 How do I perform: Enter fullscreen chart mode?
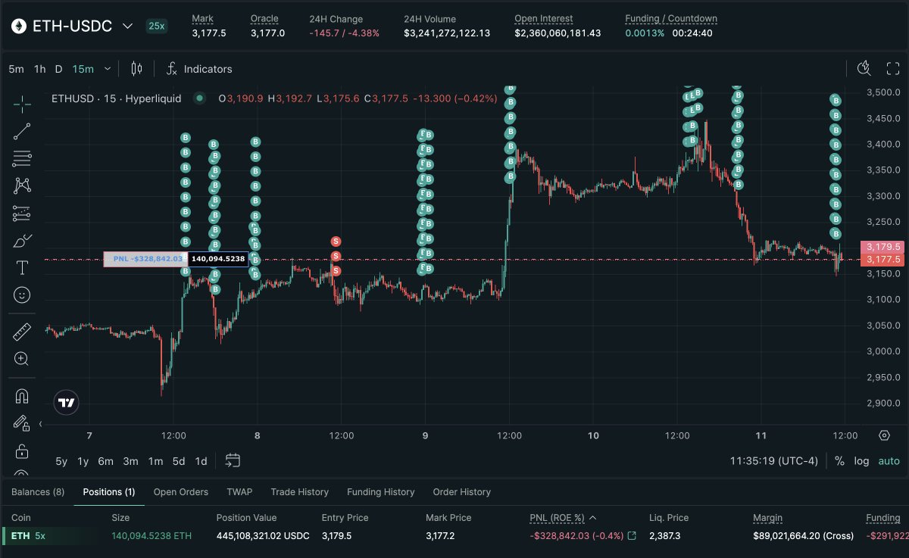[893, 69]
